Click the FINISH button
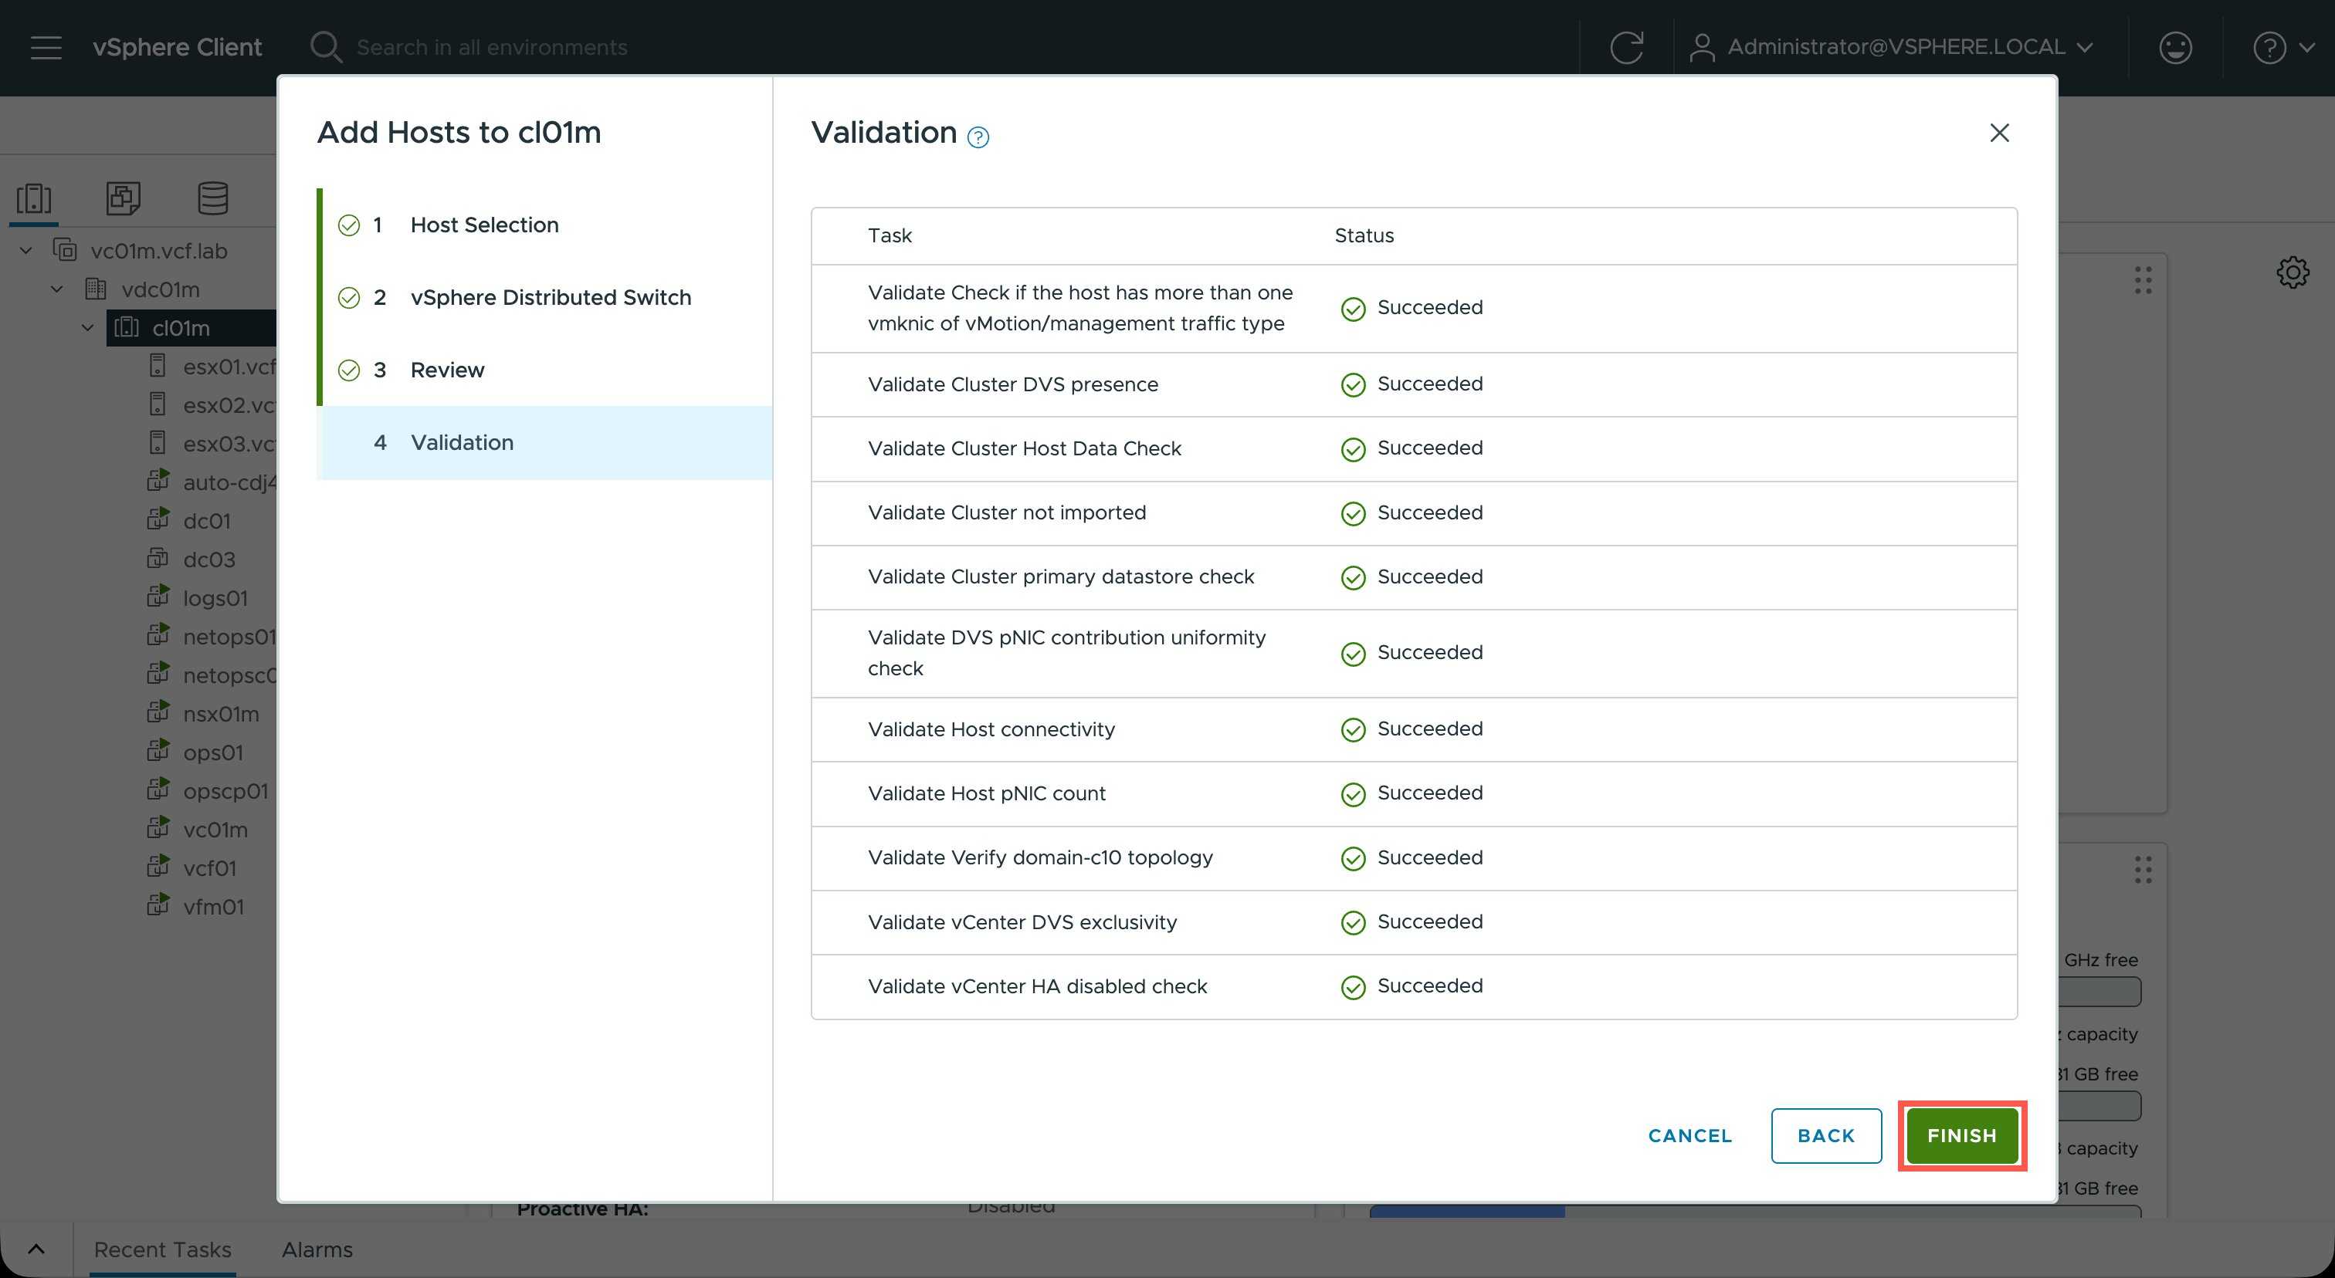2335x1278 pixels. click(1961, 1135)
